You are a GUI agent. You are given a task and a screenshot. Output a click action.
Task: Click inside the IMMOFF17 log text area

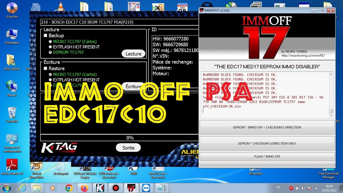coord(265,95)
